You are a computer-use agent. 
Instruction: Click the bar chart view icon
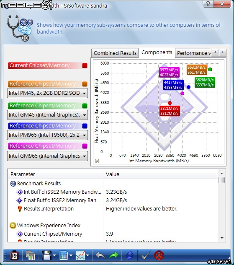click(64, 255)
